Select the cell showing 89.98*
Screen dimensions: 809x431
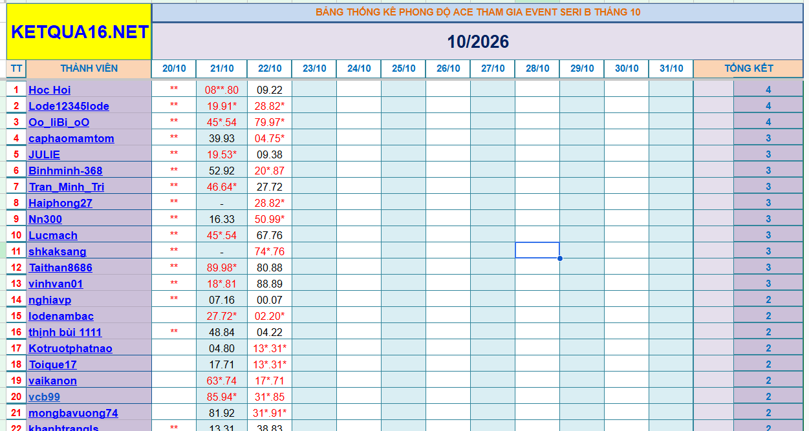tap(222, 268)
